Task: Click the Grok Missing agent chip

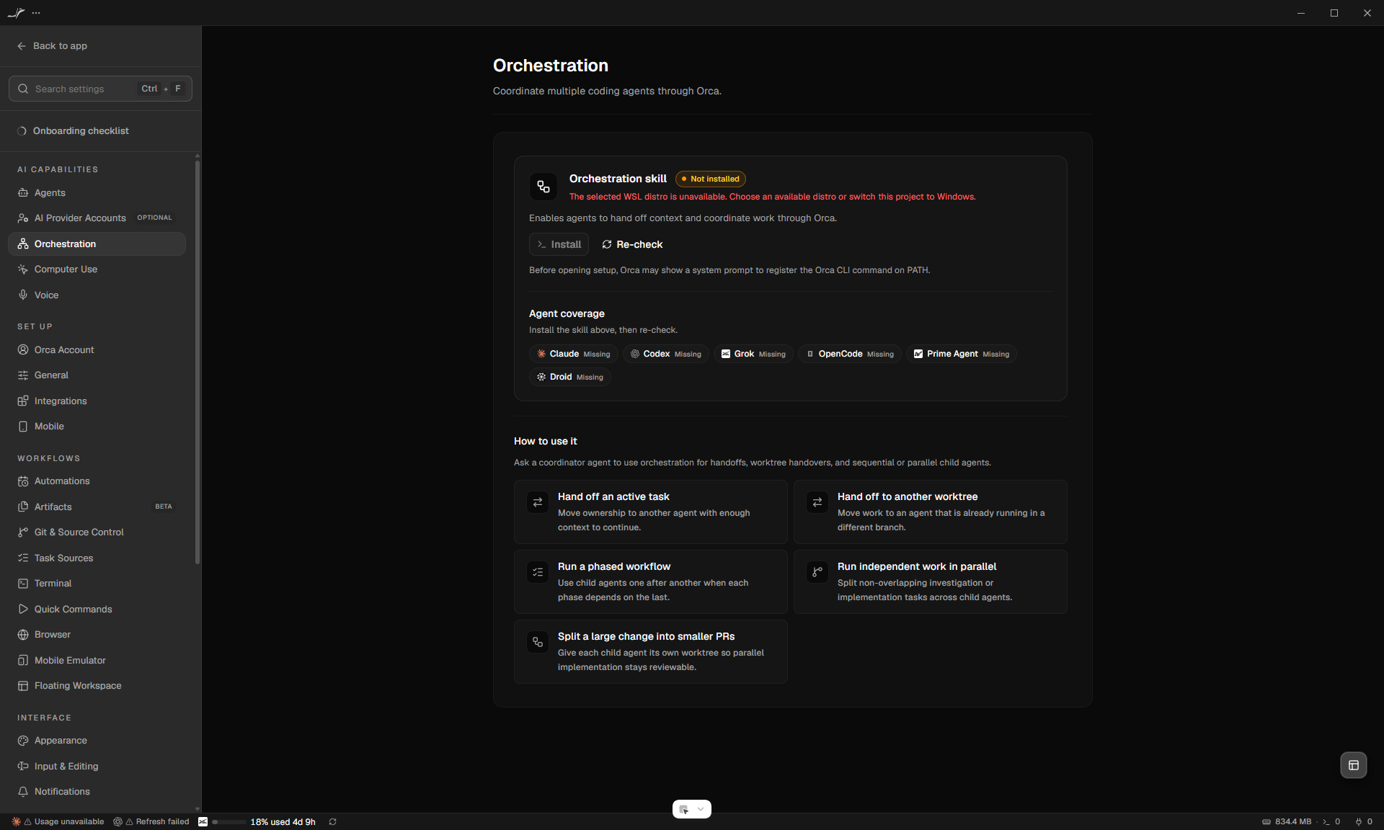Action: click(x=754, y=354)
